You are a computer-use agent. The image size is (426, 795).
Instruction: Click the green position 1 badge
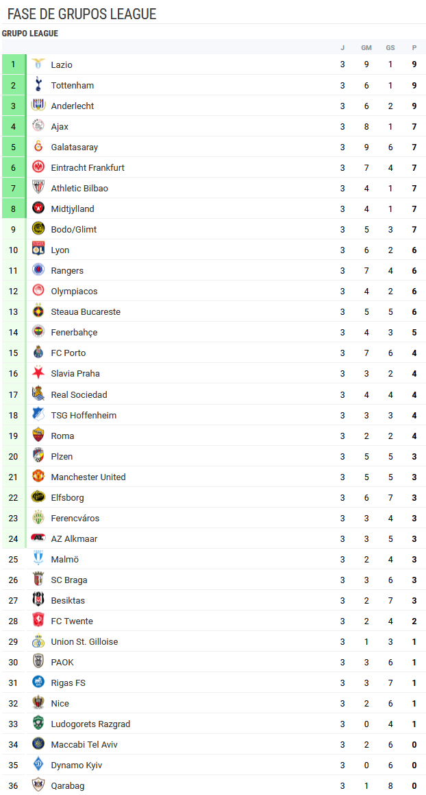pos(13,64)
